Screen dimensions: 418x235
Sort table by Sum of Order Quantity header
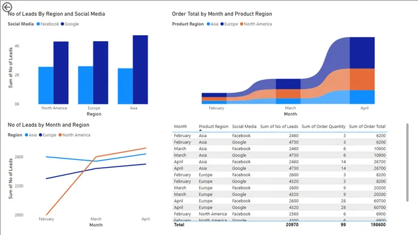[323, 127]
